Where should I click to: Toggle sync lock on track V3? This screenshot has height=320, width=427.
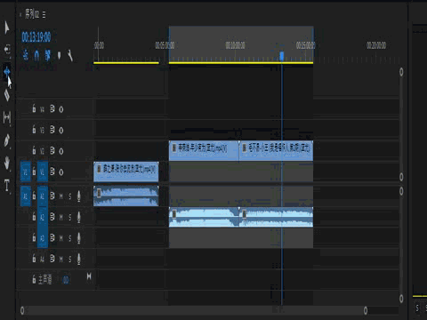click(52, 130)
